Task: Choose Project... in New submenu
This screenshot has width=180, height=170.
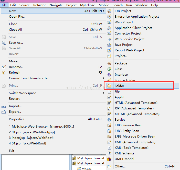Action: coord(143,56)
